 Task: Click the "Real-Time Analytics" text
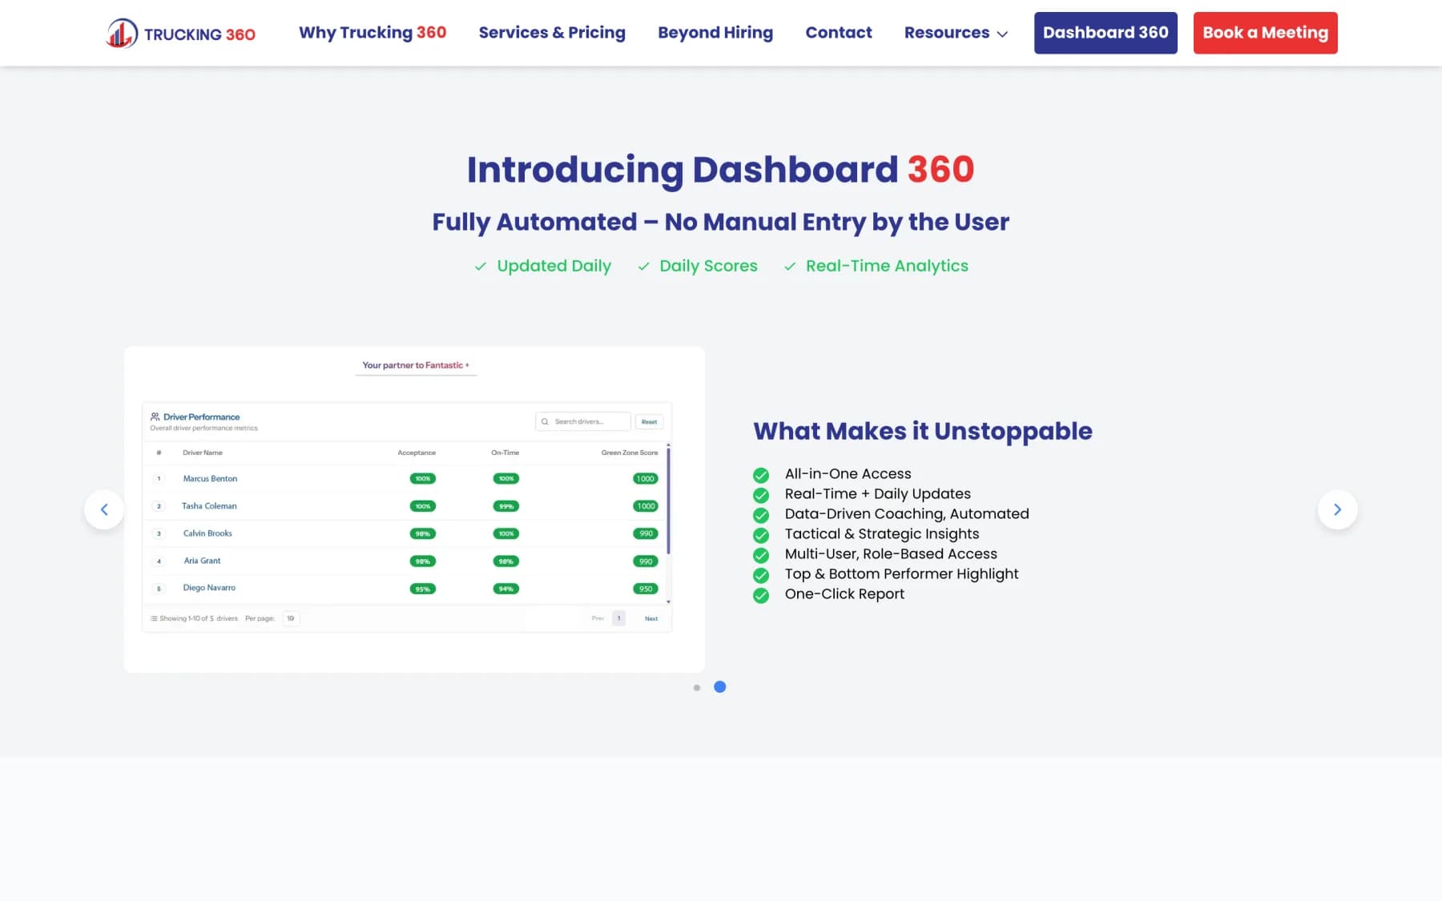coord(887,266)
